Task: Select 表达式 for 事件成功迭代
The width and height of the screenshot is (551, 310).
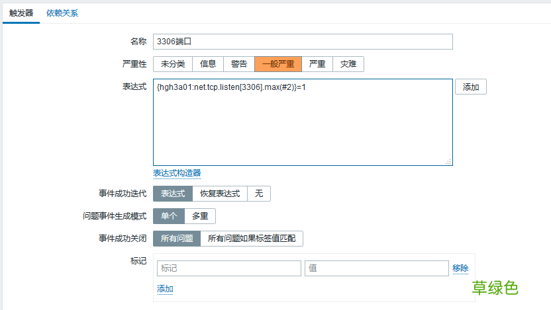Action: point(173,194)
